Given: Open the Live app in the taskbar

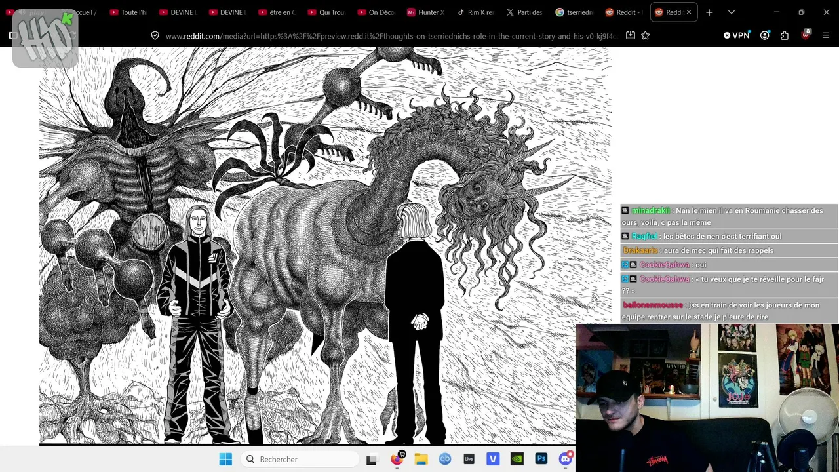Looking at the screenshot, I should [x=469, y=459].
